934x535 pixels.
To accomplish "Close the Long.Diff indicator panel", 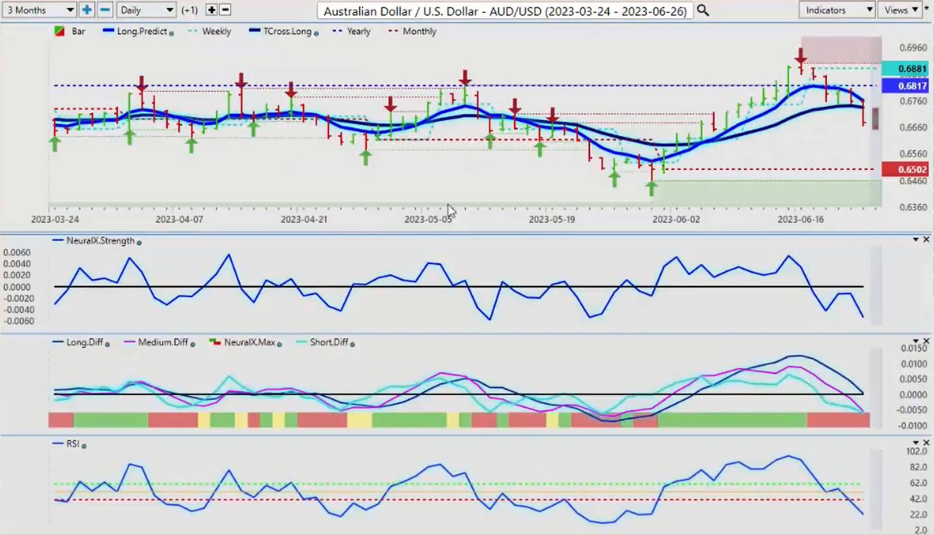I will coord(926,341).
